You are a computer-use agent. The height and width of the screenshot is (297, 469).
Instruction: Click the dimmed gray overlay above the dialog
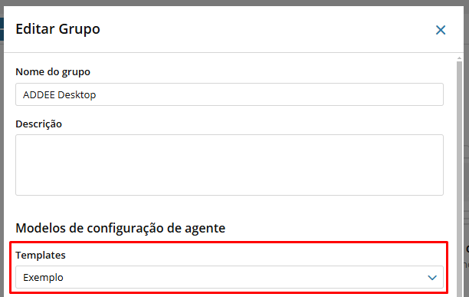pos(235,3)
